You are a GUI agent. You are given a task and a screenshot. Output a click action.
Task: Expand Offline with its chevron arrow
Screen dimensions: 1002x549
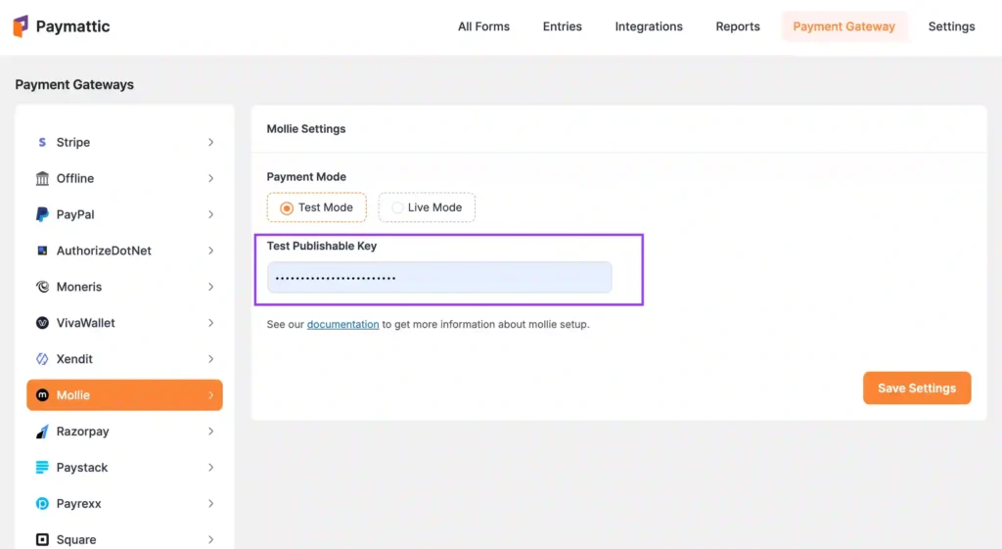click(211, 178)
